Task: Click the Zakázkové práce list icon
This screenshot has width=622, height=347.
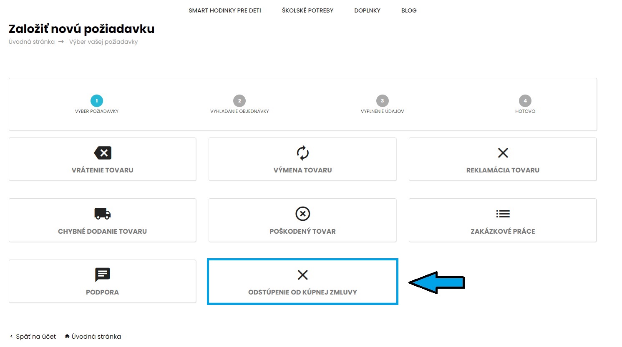Action: tap(503, 214)
